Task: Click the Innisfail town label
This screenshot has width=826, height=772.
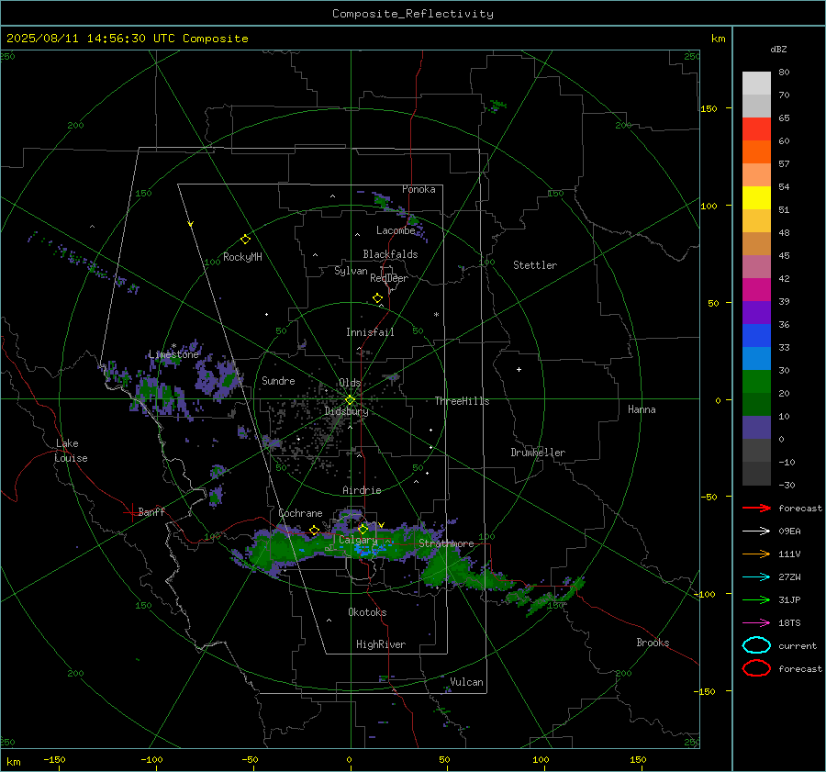Action: coord(370,332)
